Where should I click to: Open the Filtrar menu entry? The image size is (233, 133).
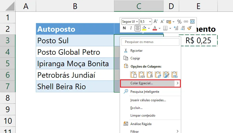pos(150,131)
